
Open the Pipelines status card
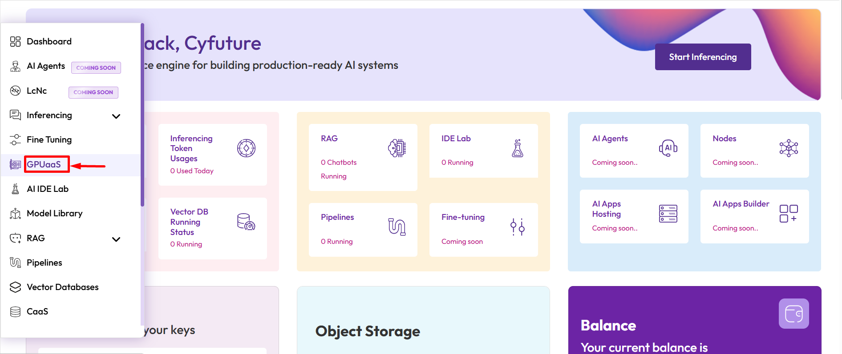point(363,229)
